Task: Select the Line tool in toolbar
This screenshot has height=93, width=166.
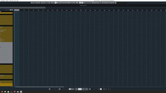Action: click(x=72, y=3)
